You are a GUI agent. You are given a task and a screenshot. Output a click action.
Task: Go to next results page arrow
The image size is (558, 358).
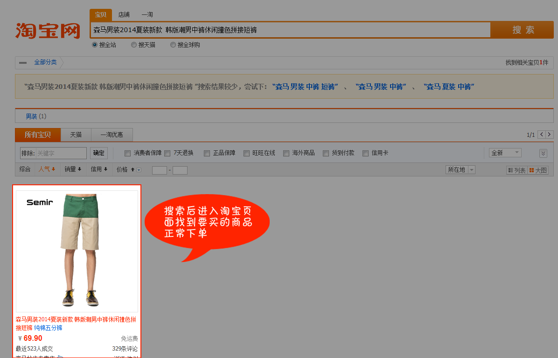coord(550,134)
